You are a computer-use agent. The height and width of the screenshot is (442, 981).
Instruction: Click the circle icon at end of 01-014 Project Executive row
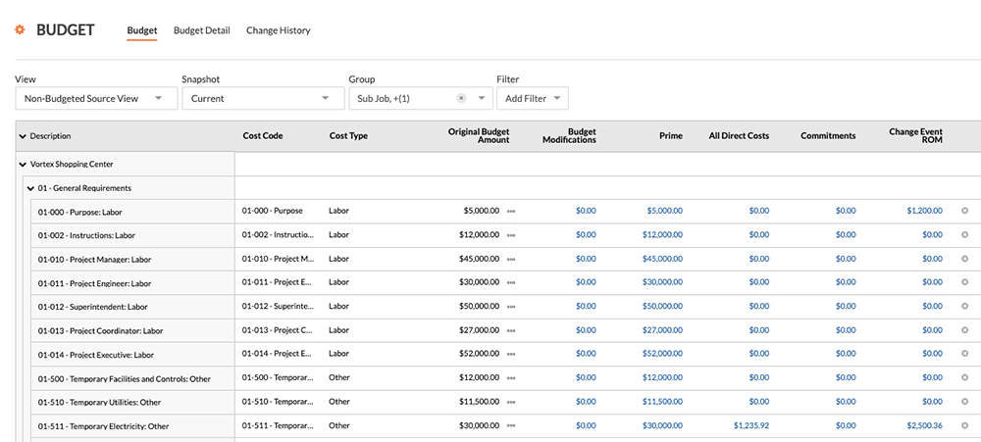(964, 353)
